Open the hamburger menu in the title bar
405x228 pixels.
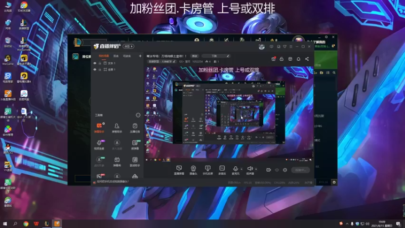pyautogui.click(x=291, y=47)
